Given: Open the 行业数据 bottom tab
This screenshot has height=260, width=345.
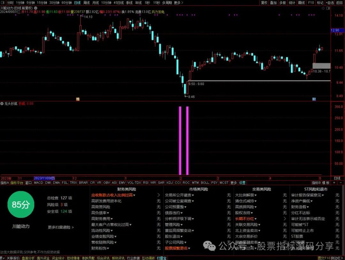Looking at the screenshot, I should coord(133,258).
